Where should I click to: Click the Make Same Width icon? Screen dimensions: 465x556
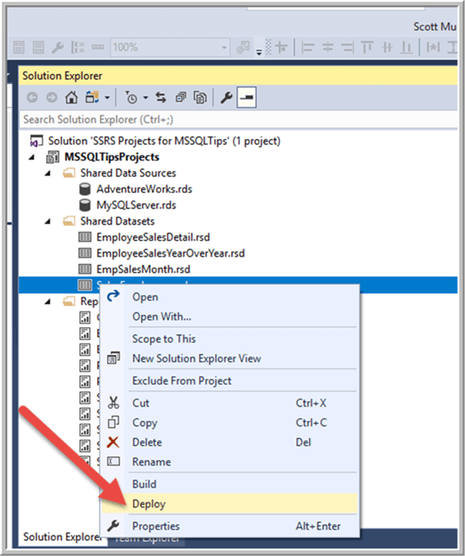433,47
